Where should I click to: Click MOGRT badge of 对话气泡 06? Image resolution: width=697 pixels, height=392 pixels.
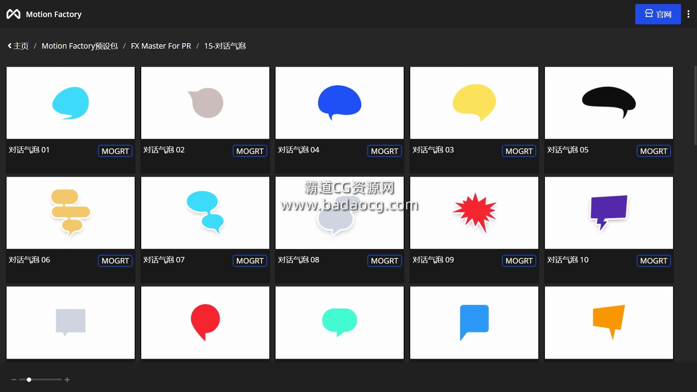pos(115,261)
